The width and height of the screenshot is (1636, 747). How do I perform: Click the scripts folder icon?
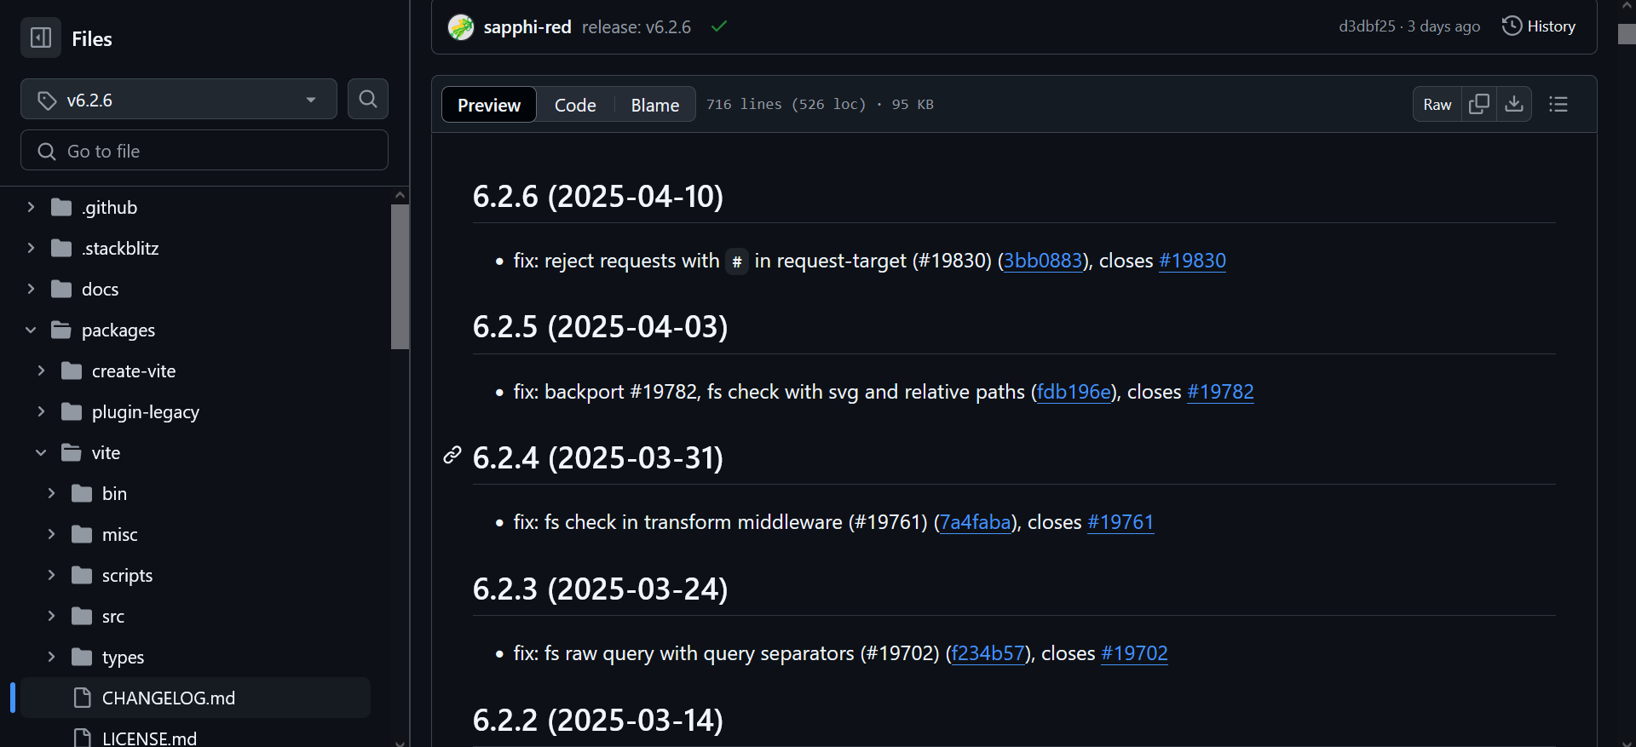click(x=82, y=575)
